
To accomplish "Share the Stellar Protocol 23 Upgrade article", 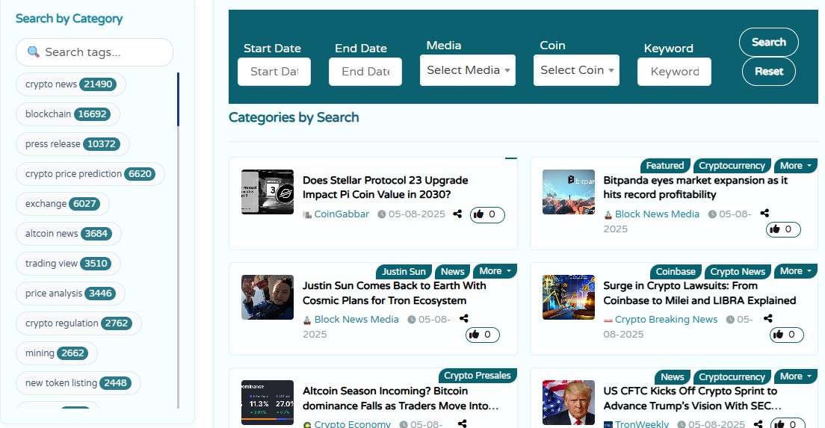I will point(458,214).
